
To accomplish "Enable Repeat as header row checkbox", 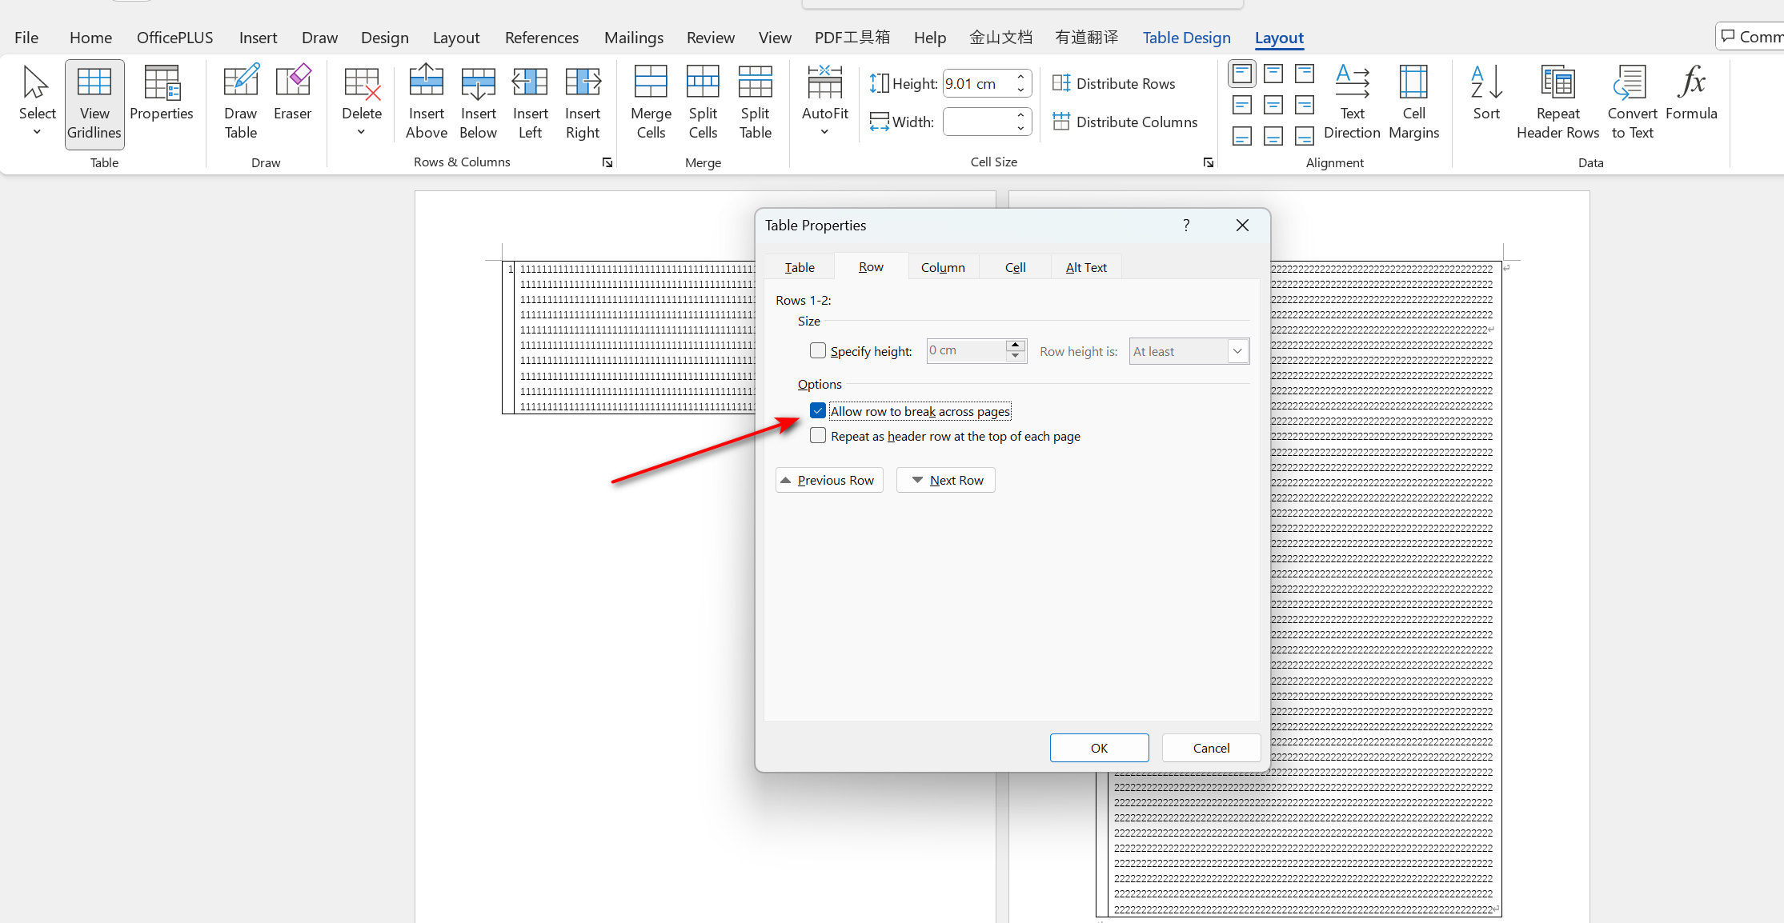I will [x=818, y=436].
